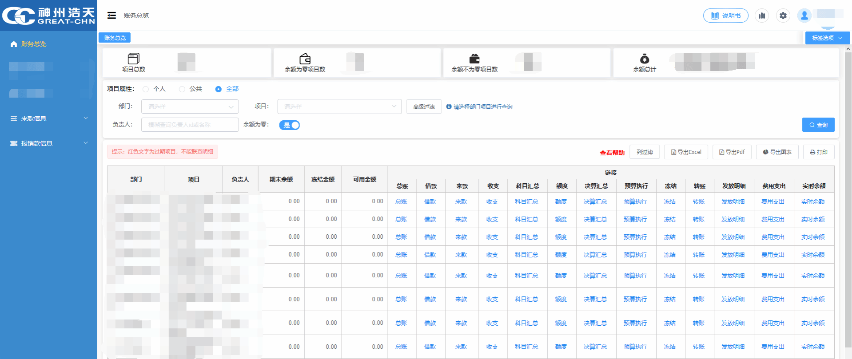Toggle the 余额为零 switch
This screenshot has height=359, width=852.
pyautogui.click(x=290, y=125)
